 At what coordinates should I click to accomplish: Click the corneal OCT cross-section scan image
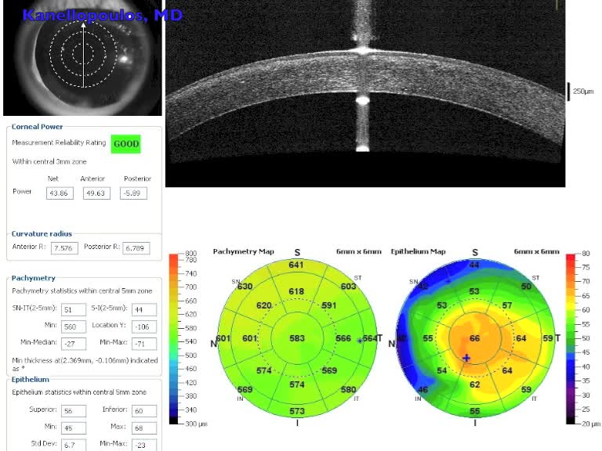pyautogui.click(x=364, y=94)
